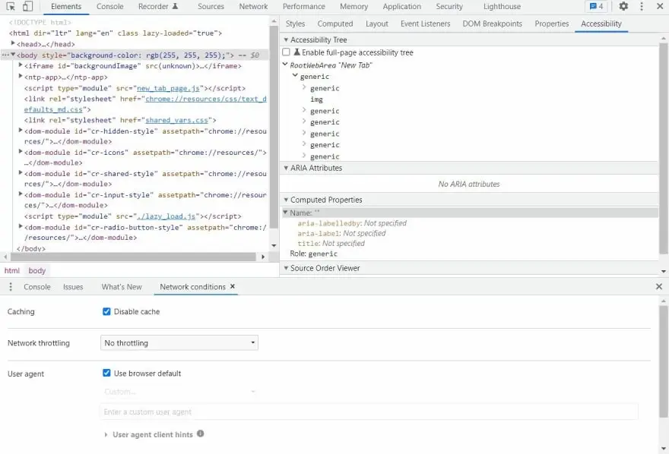The width and height of the screenshot is (669, 454).
Task: Open the Issues drawer tab
Action: 73,287
